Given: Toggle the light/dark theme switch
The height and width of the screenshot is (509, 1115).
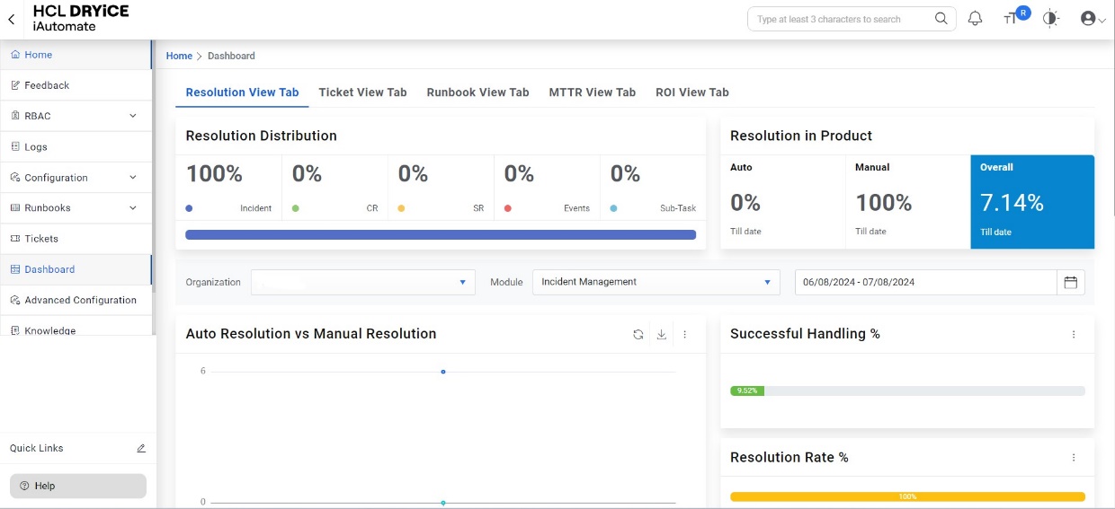Looking at the screenshot, I should tap(1051, 19).
